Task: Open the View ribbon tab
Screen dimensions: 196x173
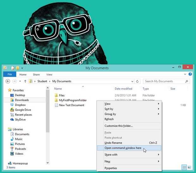Action: 49,75
